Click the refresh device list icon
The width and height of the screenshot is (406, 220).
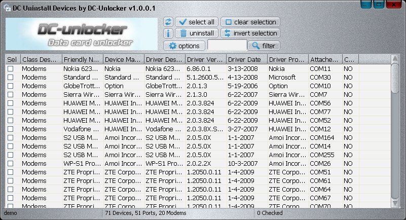click(x=168, y=22)
